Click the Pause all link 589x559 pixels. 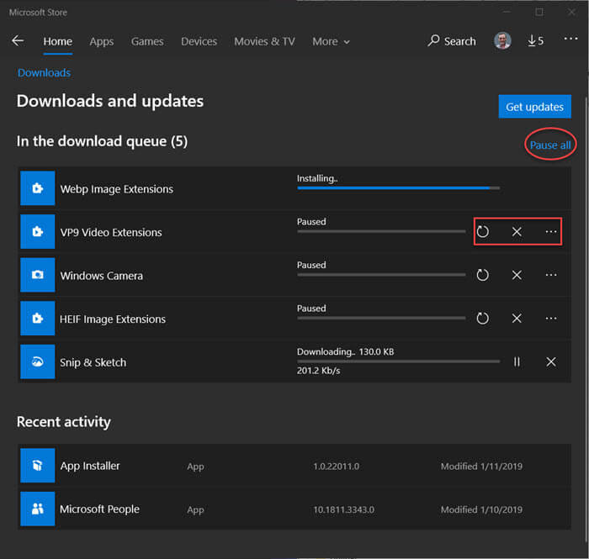[x=550, y=145]
